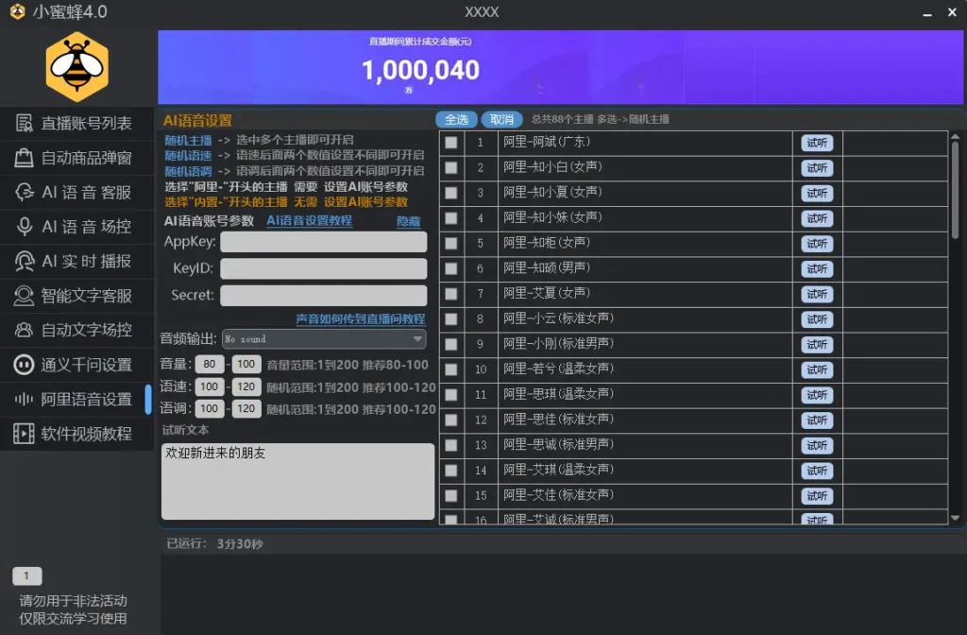Check the box for 阿里-阿斌(广东)
This screenshot has width=967, height=635.
click(451, 143)
